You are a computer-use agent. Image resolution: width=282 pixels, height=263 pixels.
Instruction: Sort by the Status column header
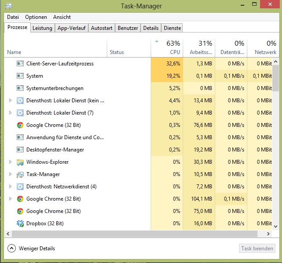pyautogui.click(x=129, y=48)
